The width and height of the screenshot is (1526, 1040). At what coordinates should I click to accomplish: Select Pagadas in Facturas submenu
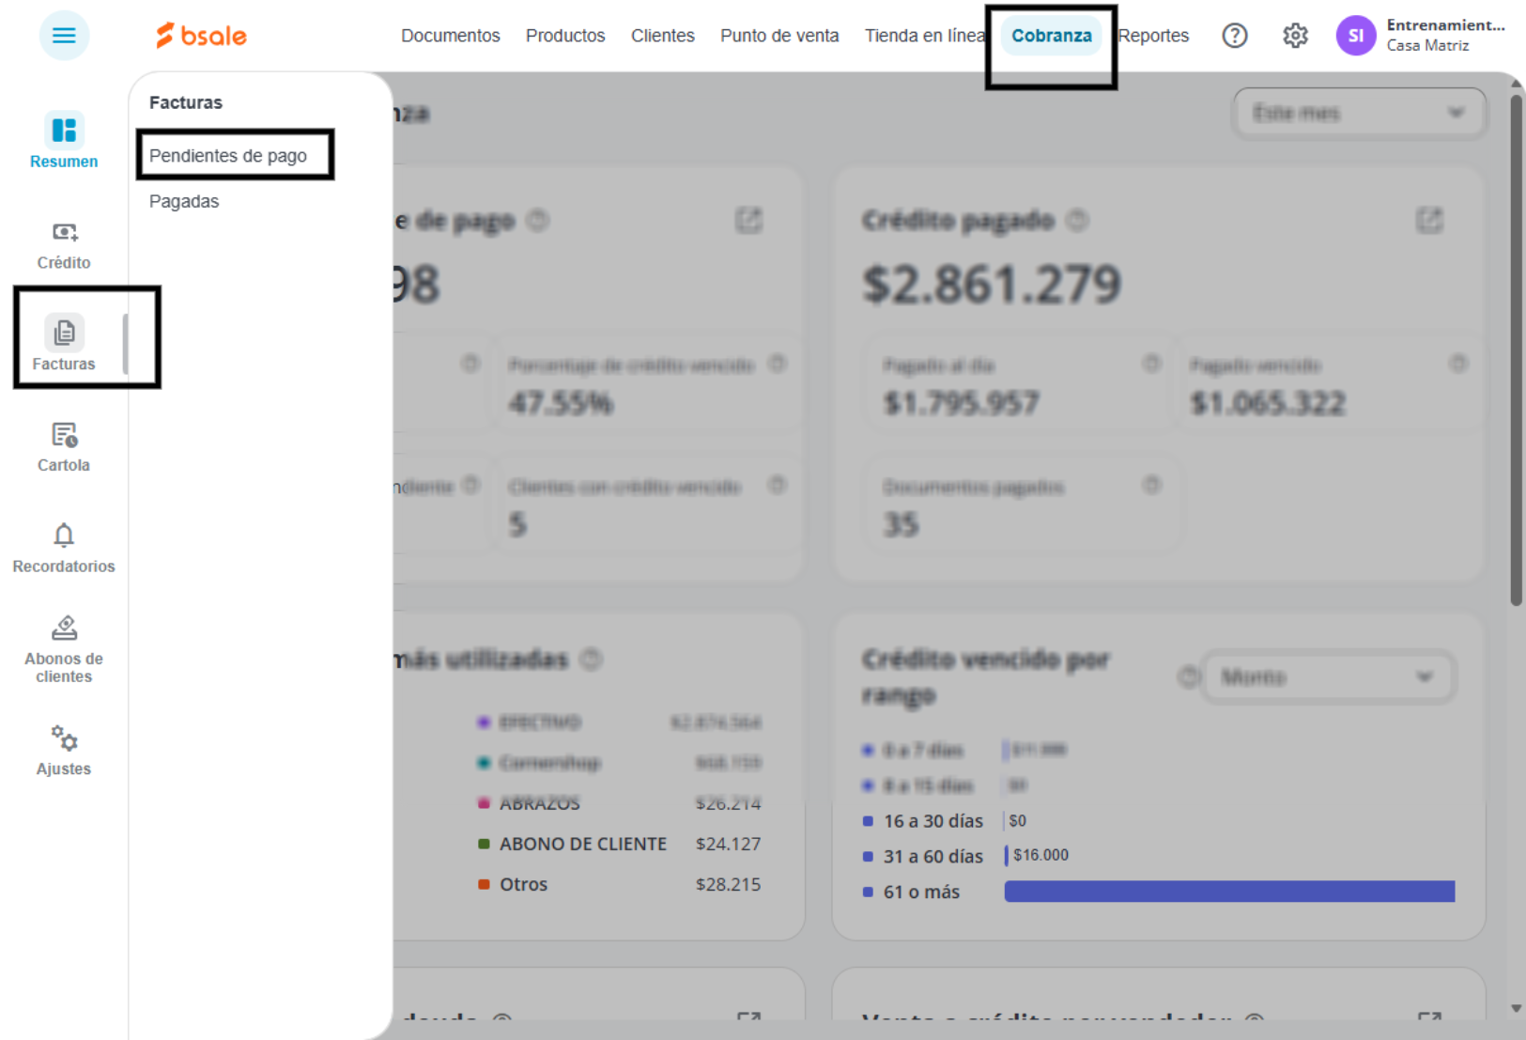point(184,201)
